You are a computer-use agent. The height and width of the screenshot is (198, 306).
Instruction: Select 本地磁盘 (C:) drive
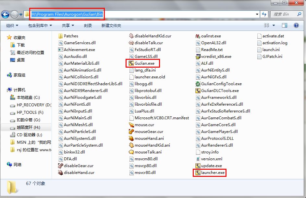28,97
